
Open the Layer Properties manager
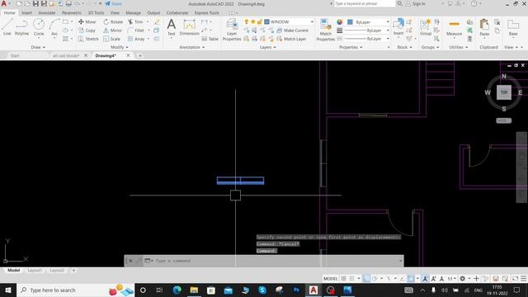click(x=232, y=30)
